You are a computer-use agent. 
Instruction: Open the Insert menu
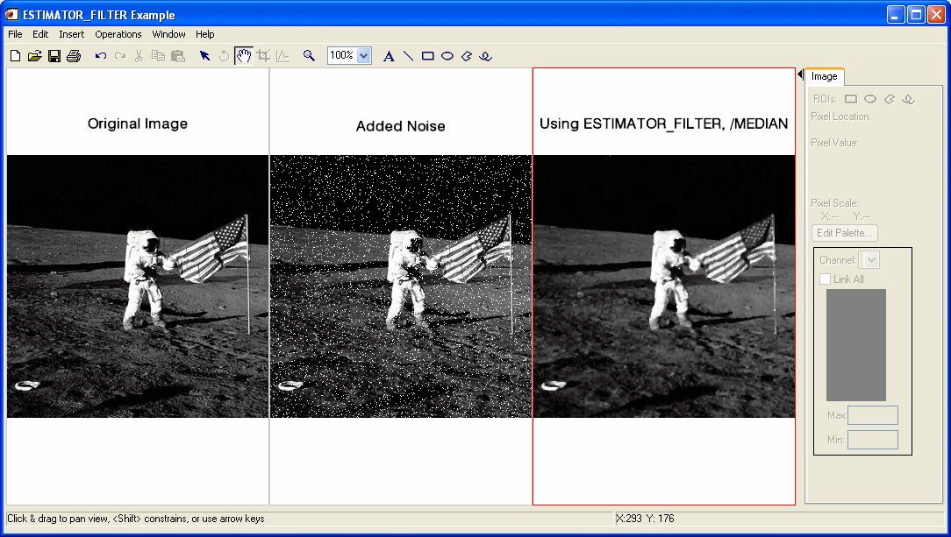(x=72, y=34)
